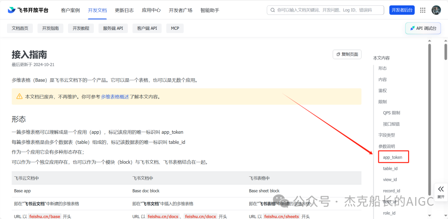The height and width of the screenshot is (219, 448).
Task: Click the feishu.cn/sheets code text
Action: (x=281, y=217)
